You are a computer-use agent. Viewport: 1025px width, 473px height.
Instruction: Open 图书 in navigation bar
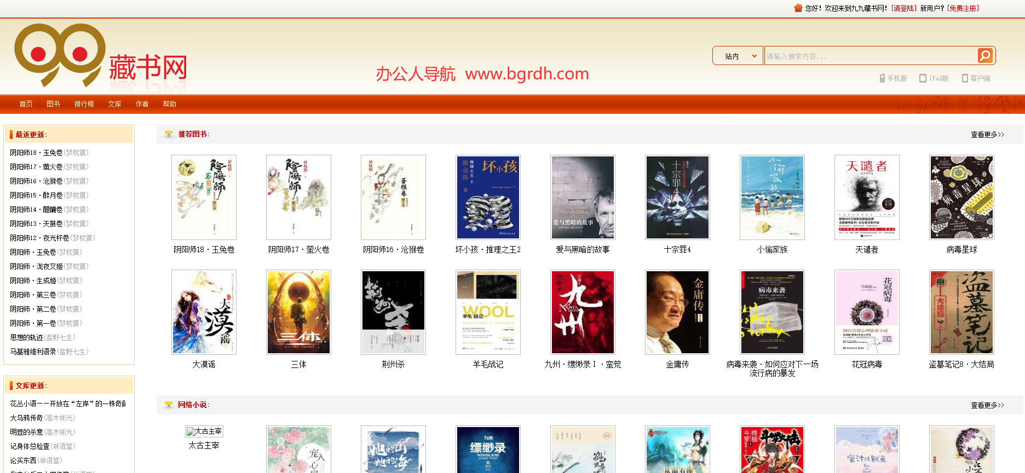click(53, 104)
